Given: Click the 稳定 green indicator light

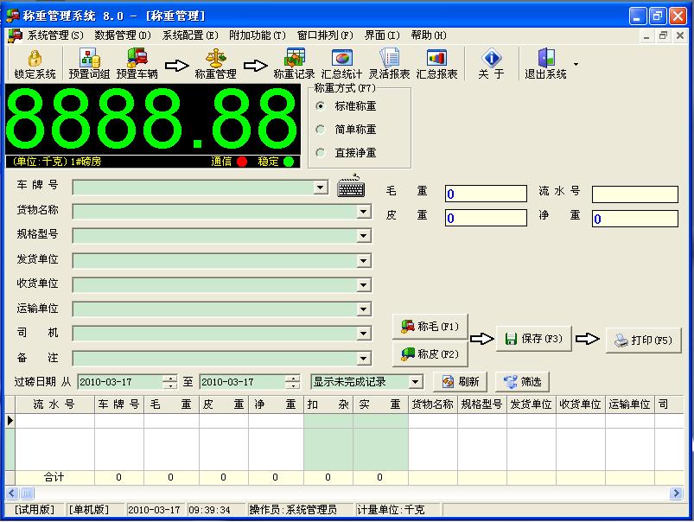Looking at the screenshot, I should pyautogui.click(x=289, y=162).
